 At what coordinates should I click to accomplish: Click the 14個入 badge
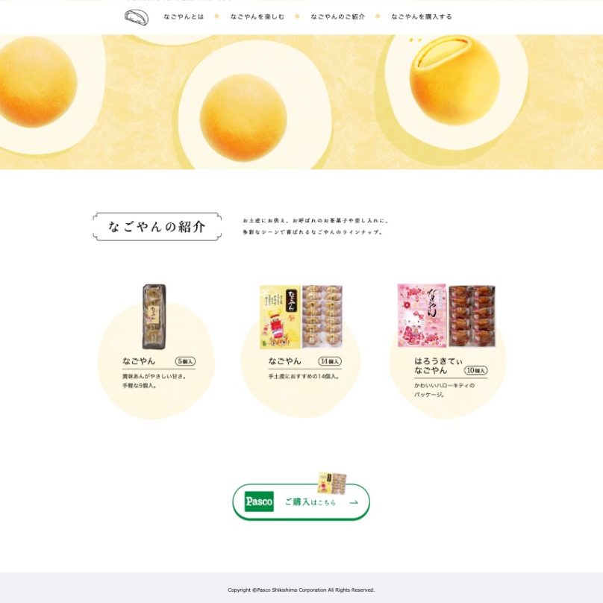pyautogui.click(x=330, y=361)
